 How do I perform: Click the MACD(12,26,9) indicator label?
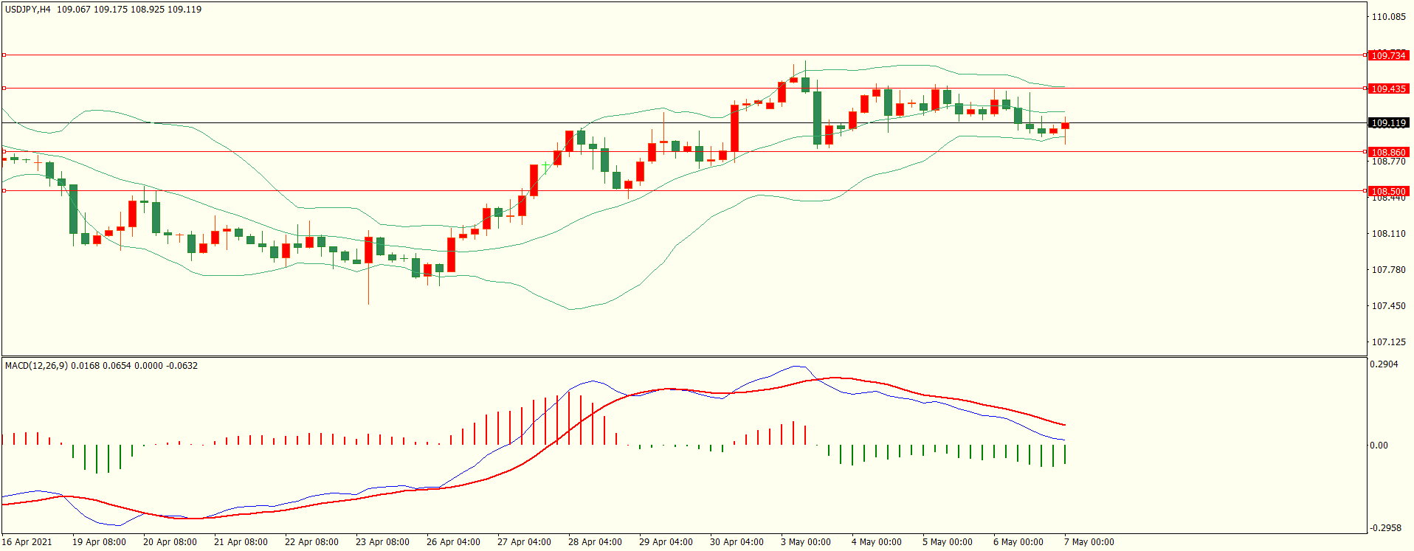[x=35, y=366]
